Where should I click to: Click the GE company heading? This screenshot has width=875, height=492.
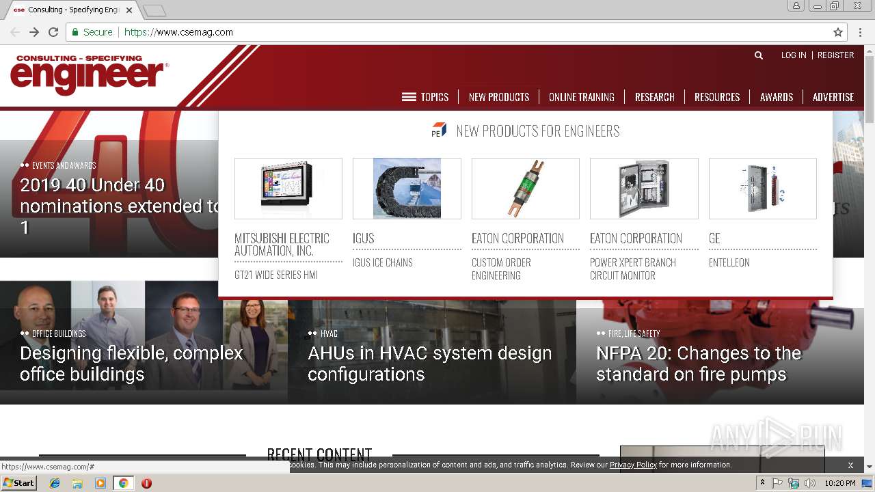point(714,238)
